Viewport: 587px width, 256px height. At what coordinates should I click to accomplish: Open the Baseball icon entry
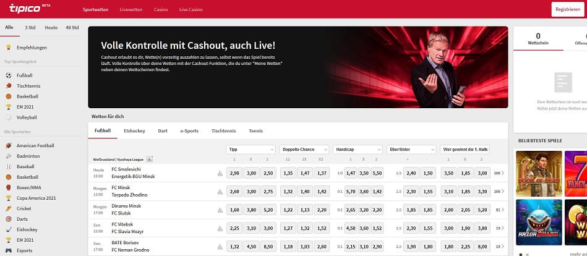coord(9,166)
